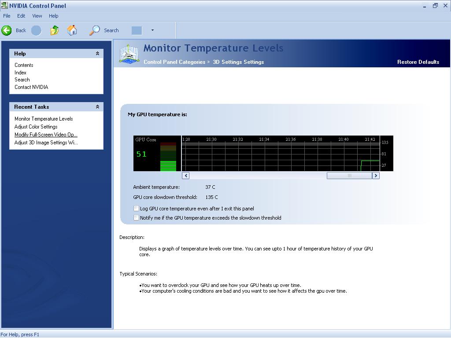Open the View menu
This screenshot has height=338, width=451.
[x=37, y=16]
